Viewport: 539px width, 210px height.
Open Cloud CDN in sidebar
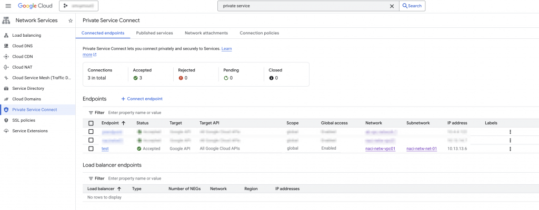tap(23, 56)
